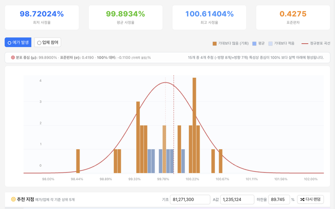
Task: Click the 100.61404% 최고 사정율 card
Action: [x=209, y=18]
